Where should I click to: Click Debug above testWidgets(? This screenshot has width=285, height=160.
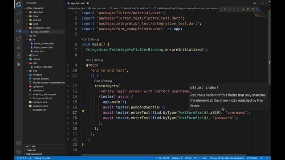[x=107, y=81]
